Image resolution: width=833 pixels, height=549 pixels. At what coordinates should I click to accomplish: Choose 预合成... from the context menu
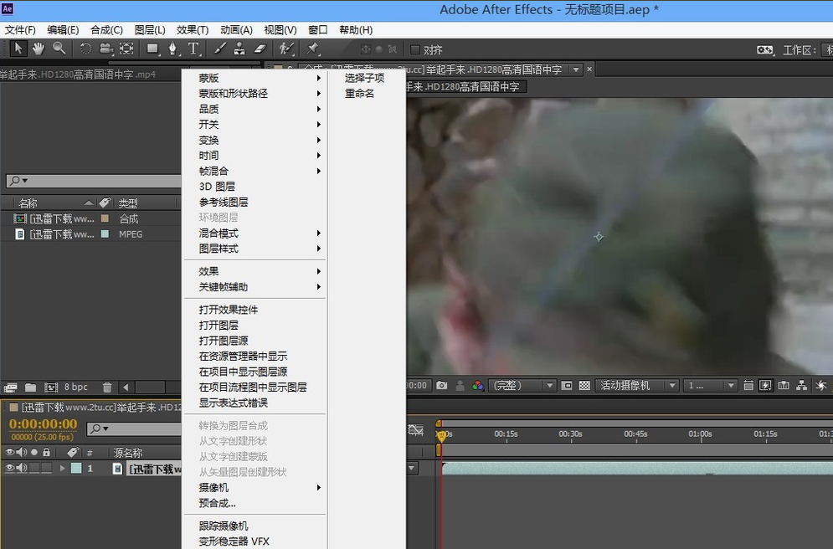218,503
